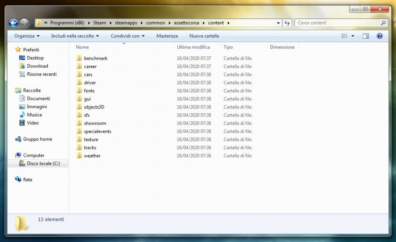Expand the arrow after 'content' breadcrumb
Image resolution: width=396 pixels, height=242 pixels.
pyautogui.click(x=228, y=23)
